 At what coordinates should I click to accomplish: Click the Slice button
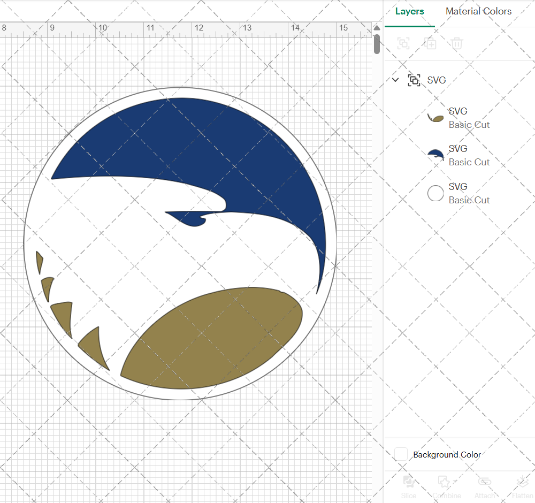[408, 487]
